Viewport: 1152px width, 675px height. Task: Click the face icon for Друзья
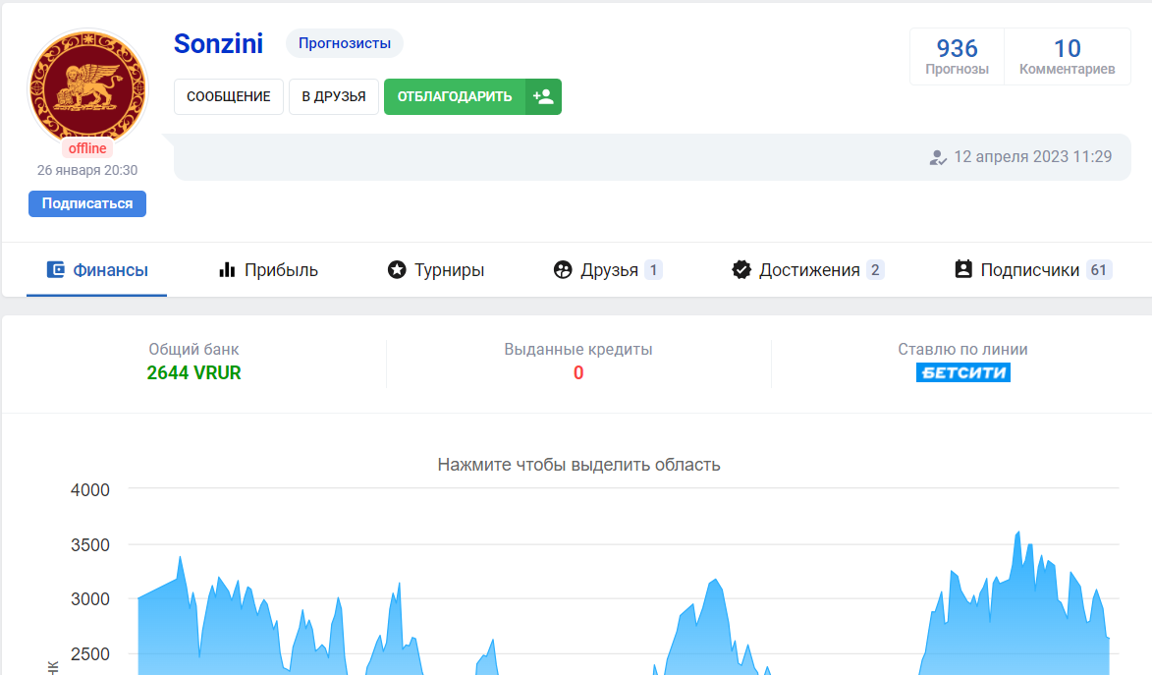[563, 269]
